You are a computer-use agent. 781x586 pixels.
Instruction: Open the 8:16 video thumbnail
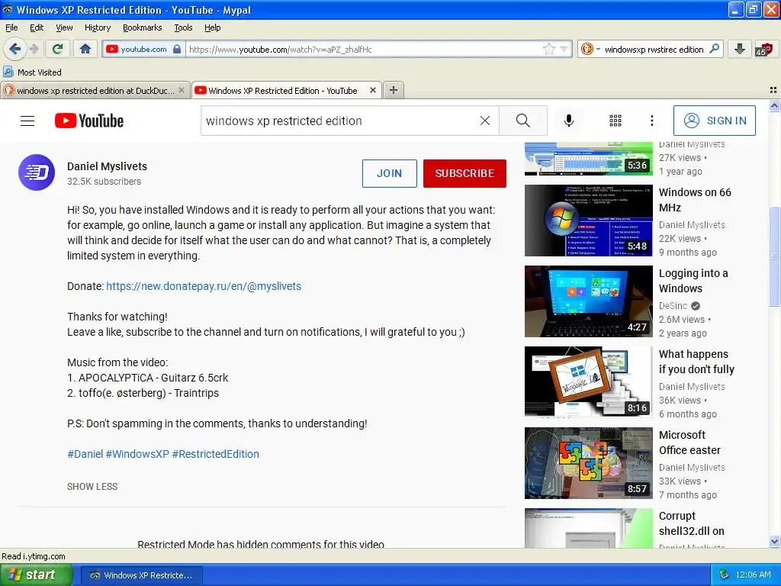[x=589, y=382]
